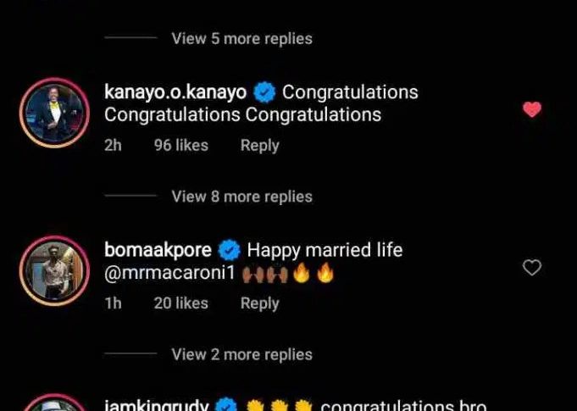This screenshot has width=577, height=411.
Task: Open bomaakpore's profile picture
Action: pos(54,270)
